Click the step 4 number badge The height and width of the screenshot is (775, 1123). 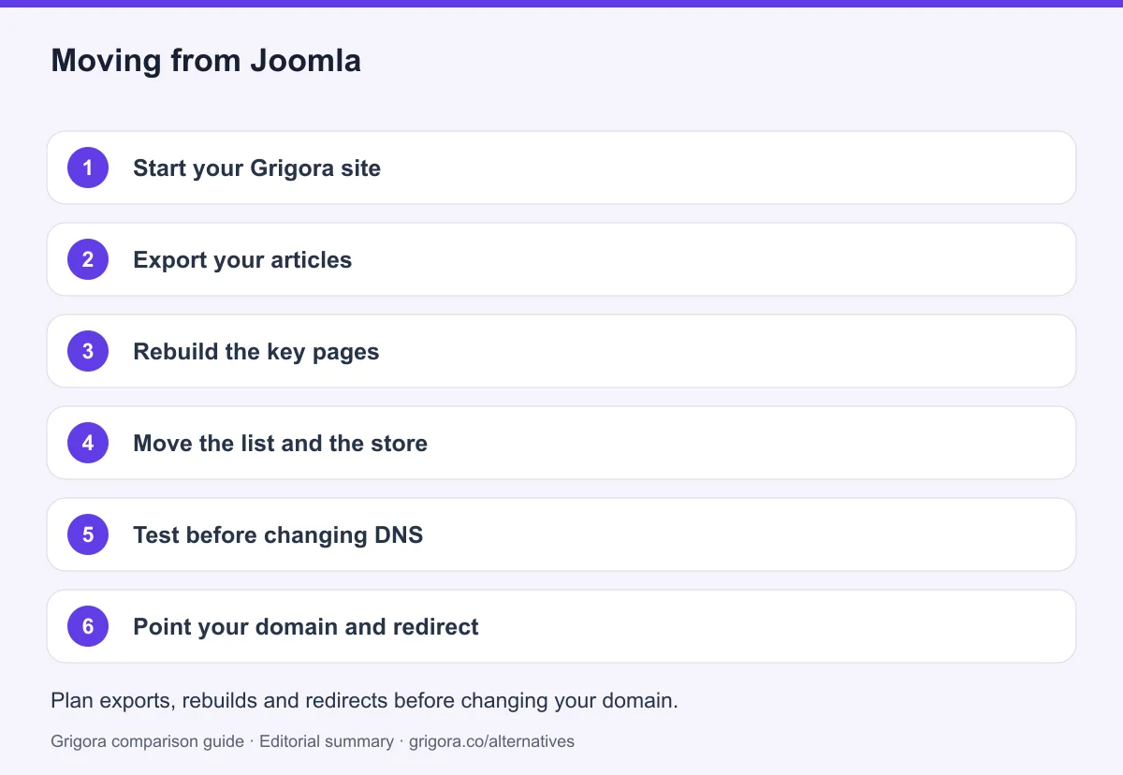88,443
